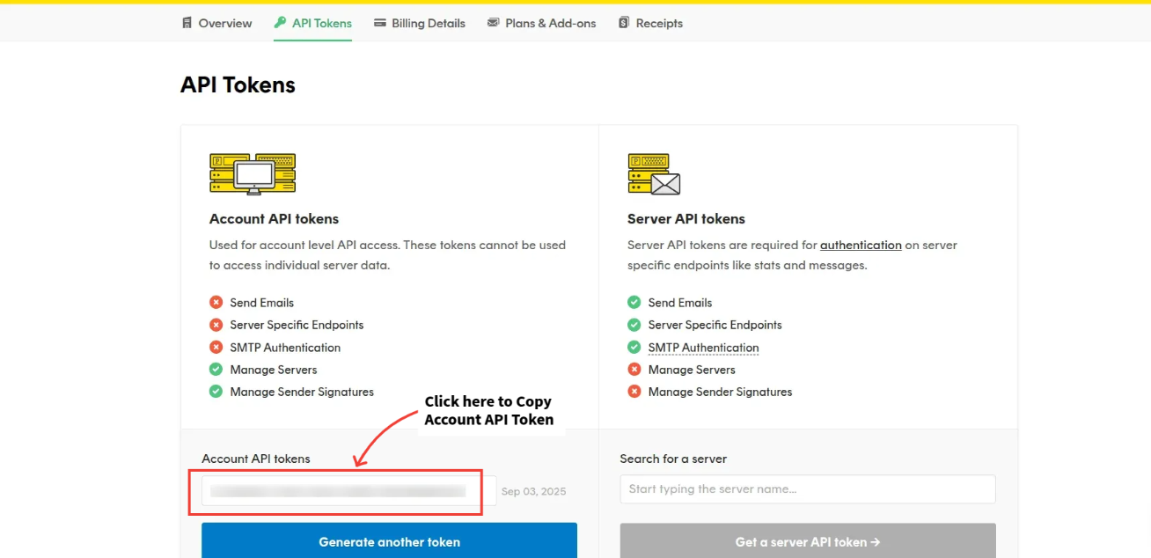Viewport: 1151px width, 558px height.
Task: Click the Plans & Add-ons icon
Action: pyautogui.click(x=493, y=23)
